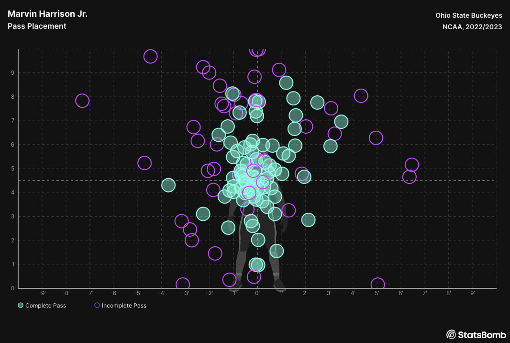Click the Incomplete Pass legend marker
This screenshot has width=510, height=343.
(97, 305)
